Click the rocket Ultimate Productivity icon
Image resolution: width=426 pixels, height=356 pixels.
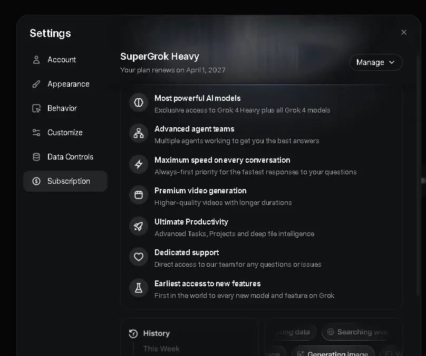pos(139,226)
